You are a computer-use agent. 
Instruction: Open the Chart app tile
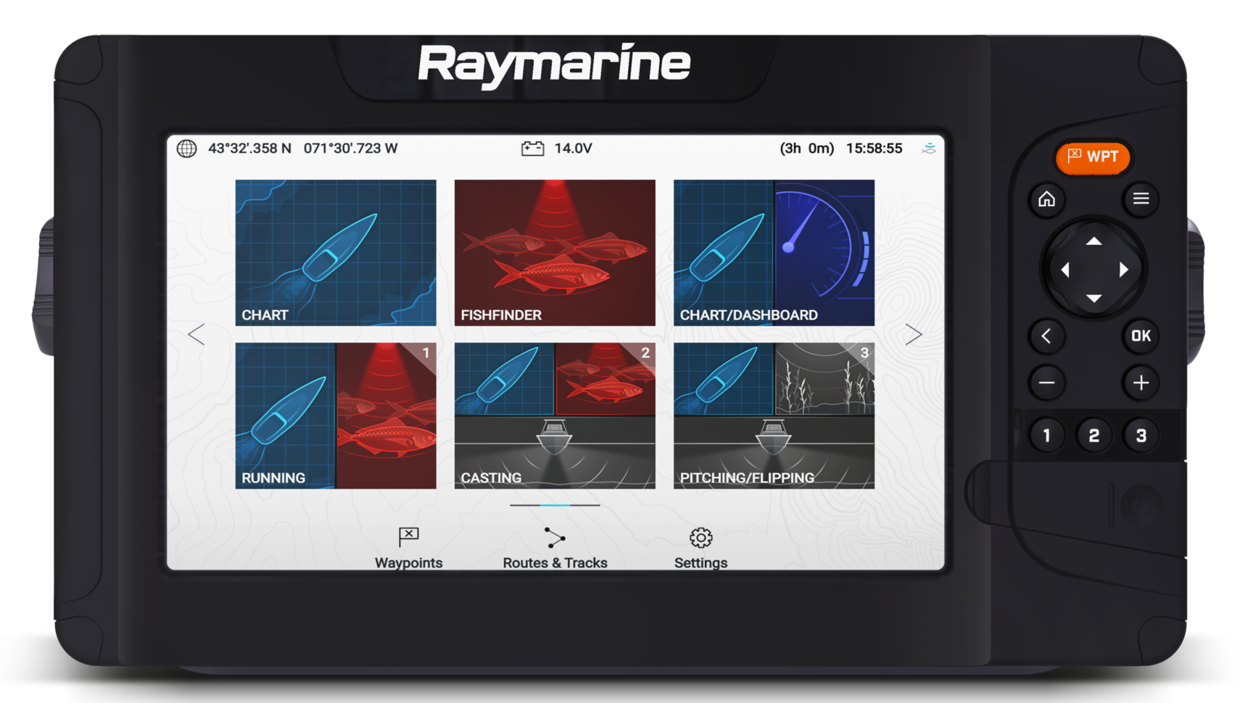click(336, 253)
